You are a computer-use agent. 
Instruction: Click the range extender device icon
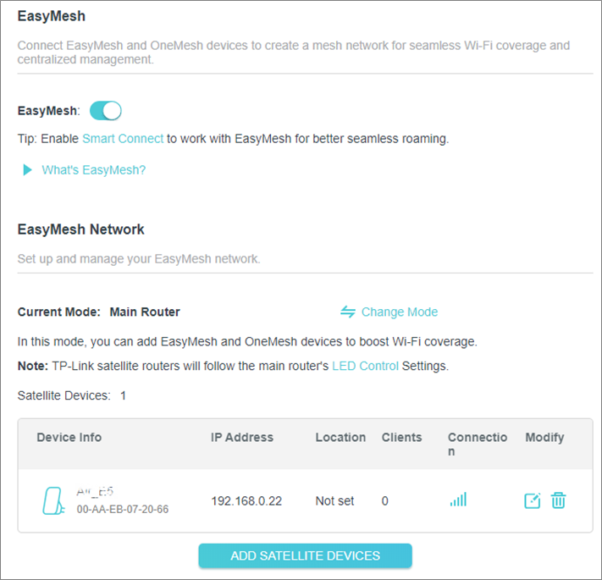[53, 500]
